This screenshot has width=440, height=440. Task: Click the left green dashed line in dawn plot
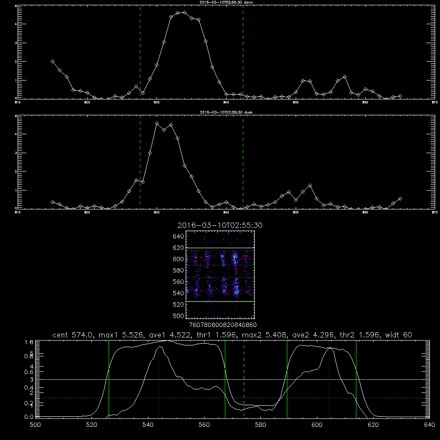(140, 52)
